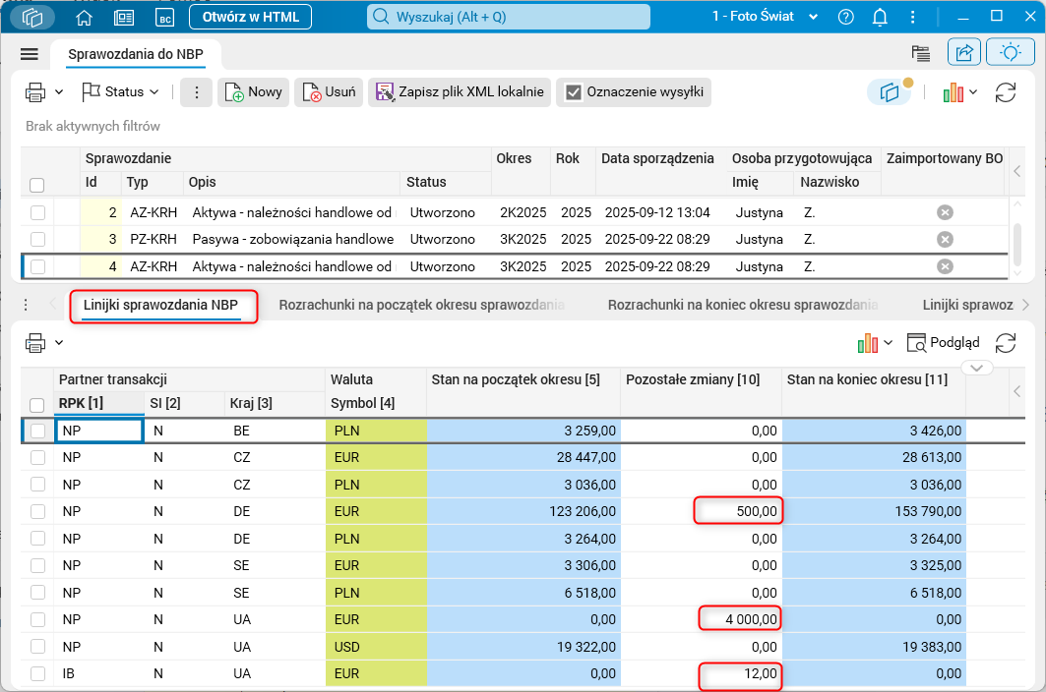Open the hamburger navigation menu
Viewport: 1046px width, 692px height.
click(x=29, y=54)
